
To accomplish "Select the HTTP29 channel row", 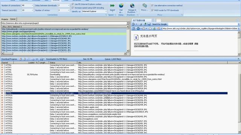I will [114, 119].
